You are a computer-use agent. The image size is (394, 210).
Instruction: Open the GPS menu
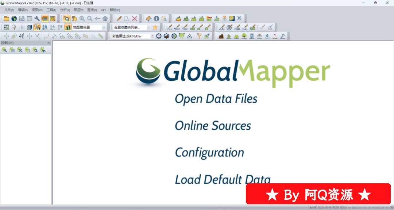(103, 10)
